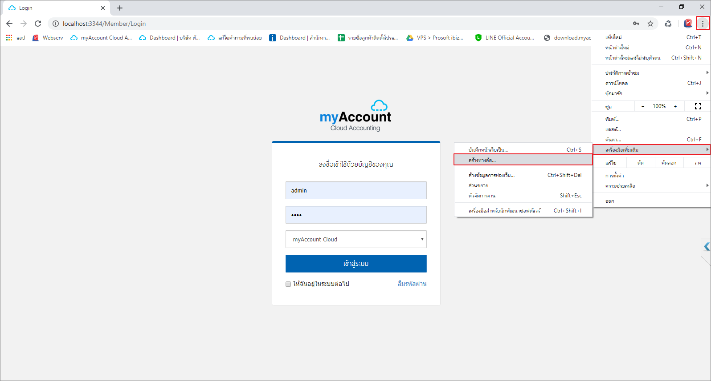Screen dimensions: 711x381
Task: Click the red shield extension icon
Action: pos(688,23)
